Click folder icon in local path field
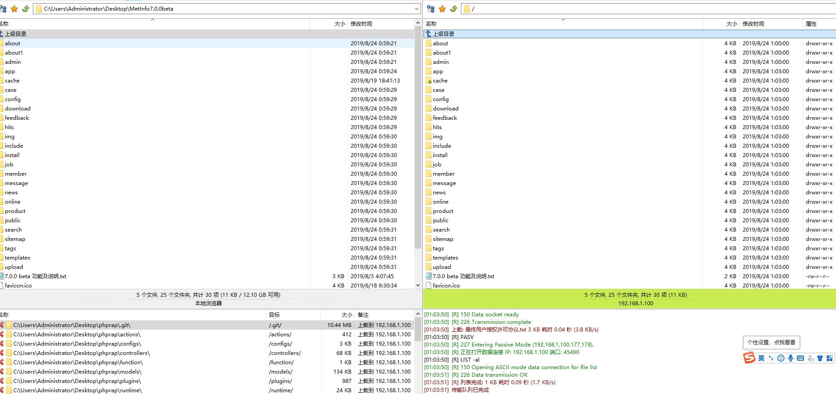Viewport: 836px width, 394px height. click(39, 9)
